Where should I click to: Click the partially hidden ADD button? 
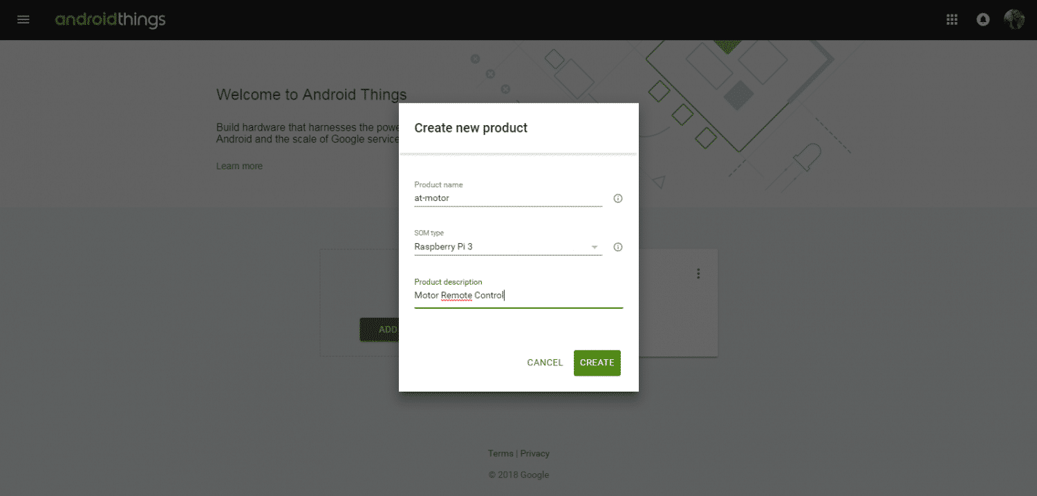click(379, 330)
